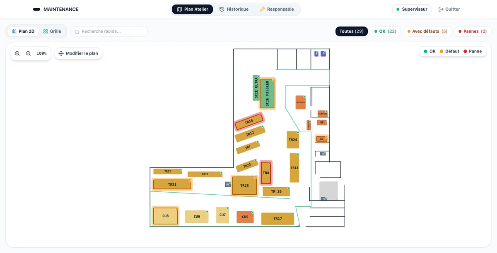497x253 pixels.
Task: Select the SCIE MISSLER machine
Action: pyautogui.click(x=267, y=93)
